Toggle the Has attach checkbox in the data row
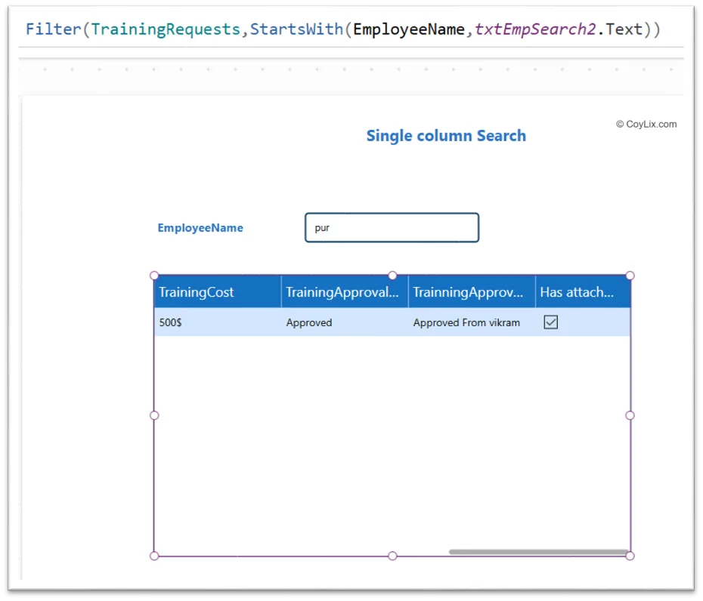This screenshot has height=601, width=703. 550,322
